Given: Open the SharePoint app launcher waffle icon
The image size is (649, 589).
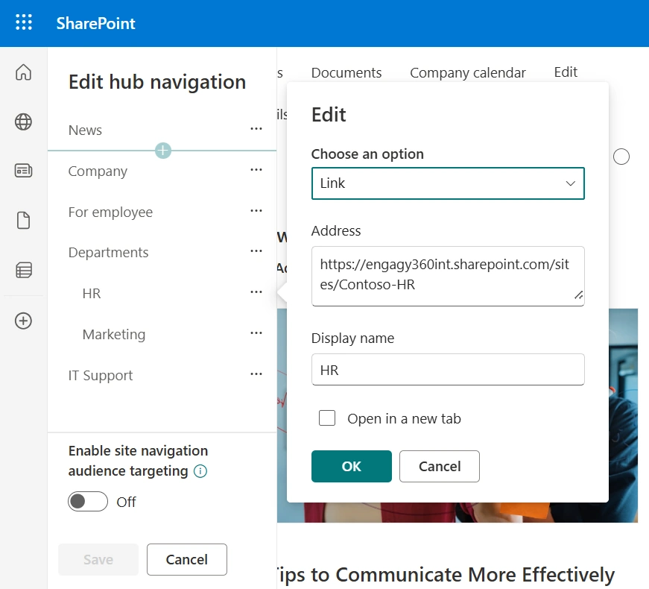Looking at the screenshot, I should [24, 23].
